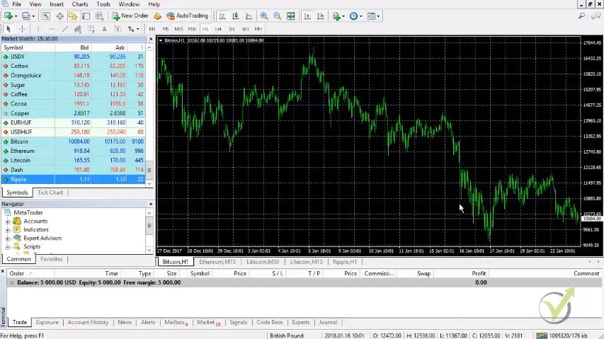The height and width of the screenshot is (339, 604).
Task: Click the New Order button
Action: pos(130,16)
